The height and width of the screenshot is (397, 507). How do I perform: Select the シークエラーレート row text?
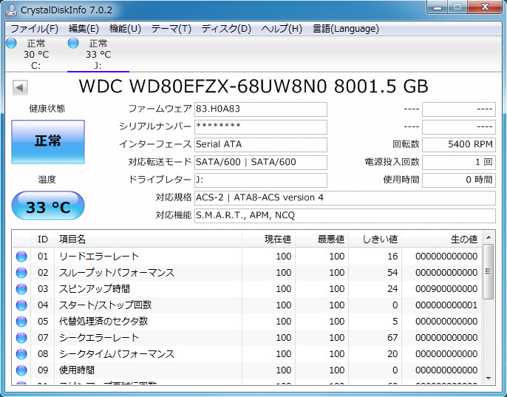coord(99,338)
